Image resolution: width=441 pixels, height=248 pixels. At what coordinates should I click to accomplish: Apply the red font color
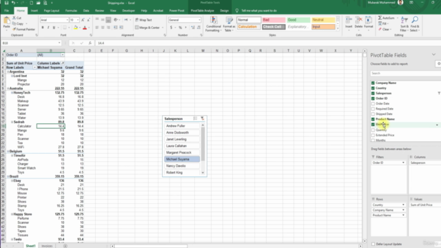coord(85,28)
